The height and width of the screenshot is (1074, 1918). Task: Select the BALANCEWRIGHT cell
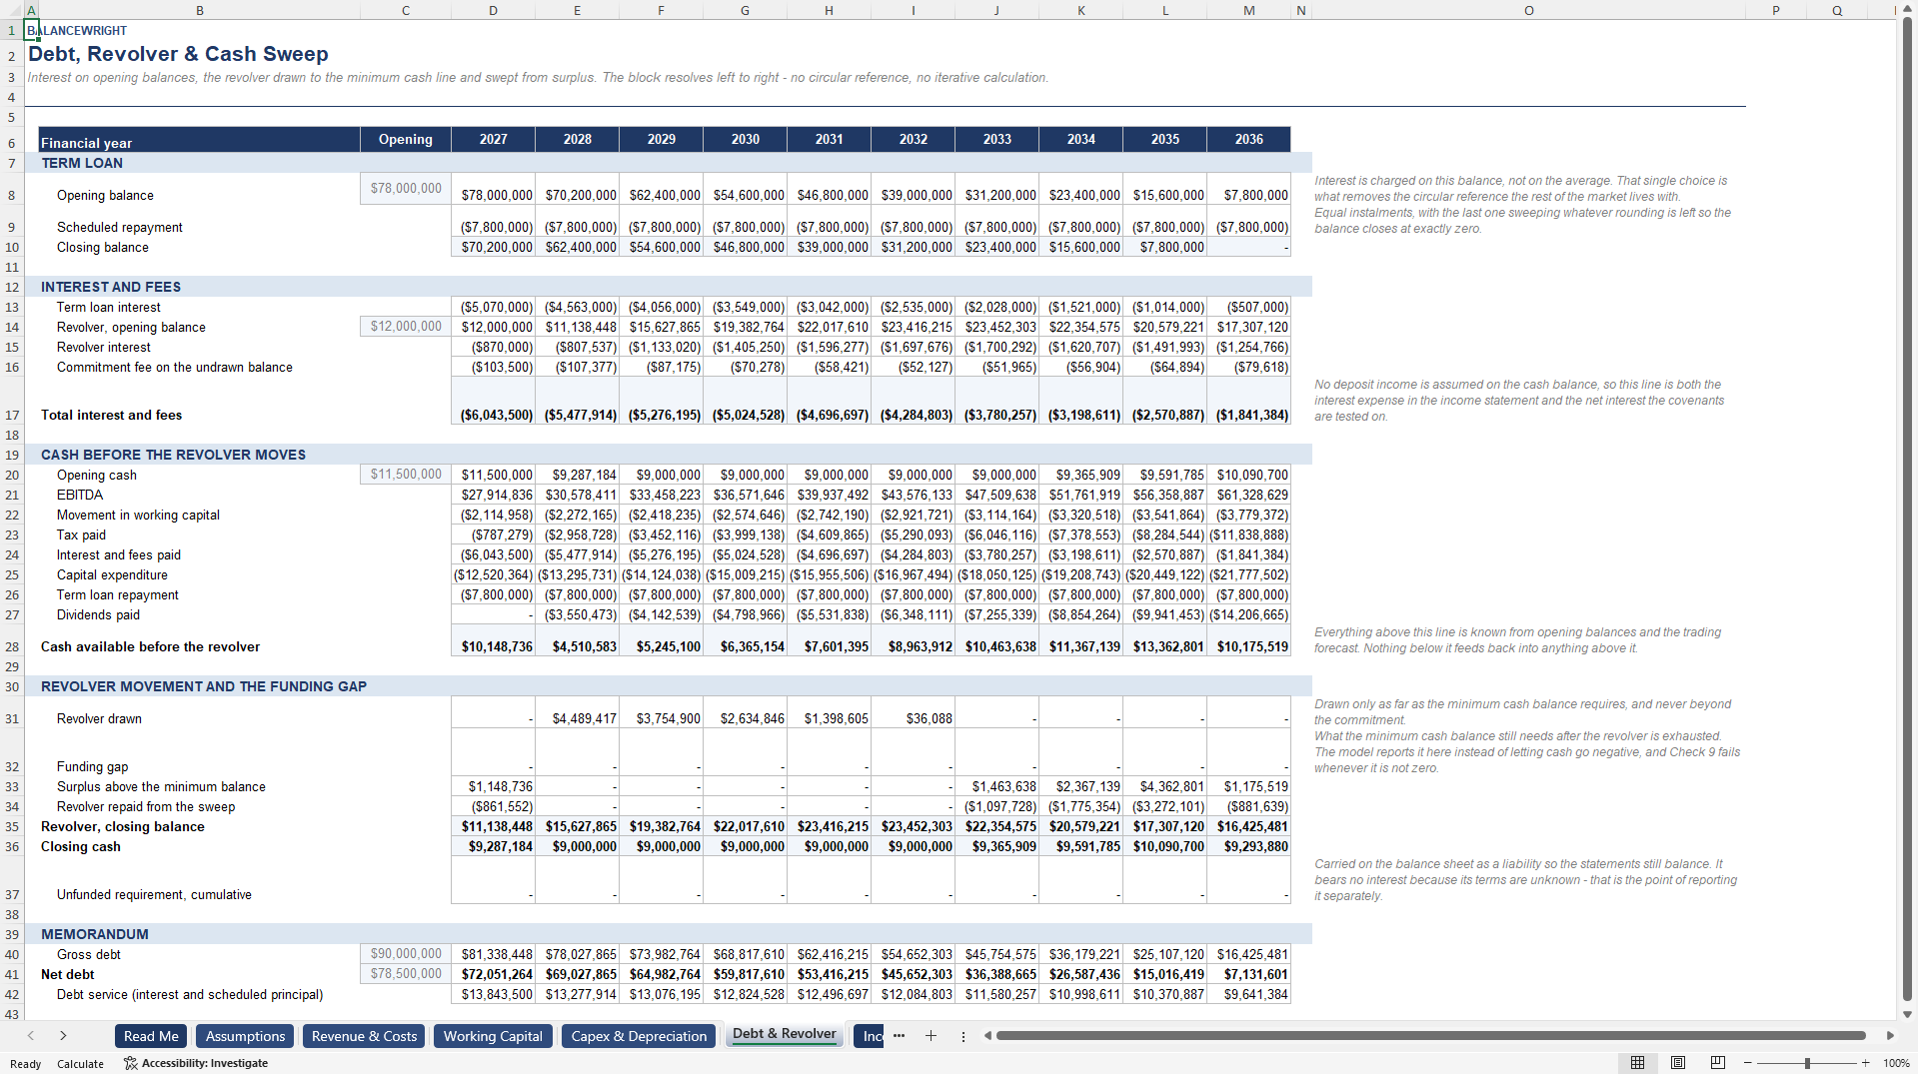click(77, 31)
